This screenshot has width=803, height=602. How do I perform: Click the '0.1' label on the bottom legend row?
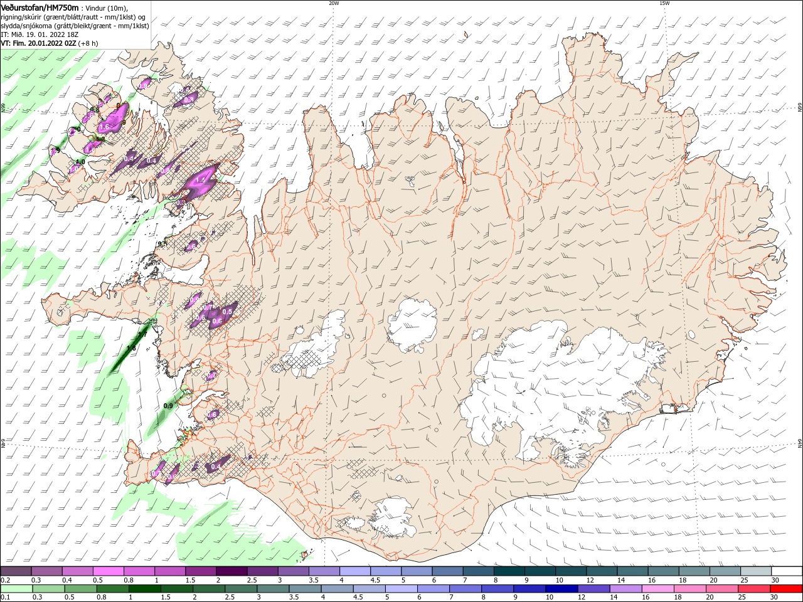(x=5, y=598)
